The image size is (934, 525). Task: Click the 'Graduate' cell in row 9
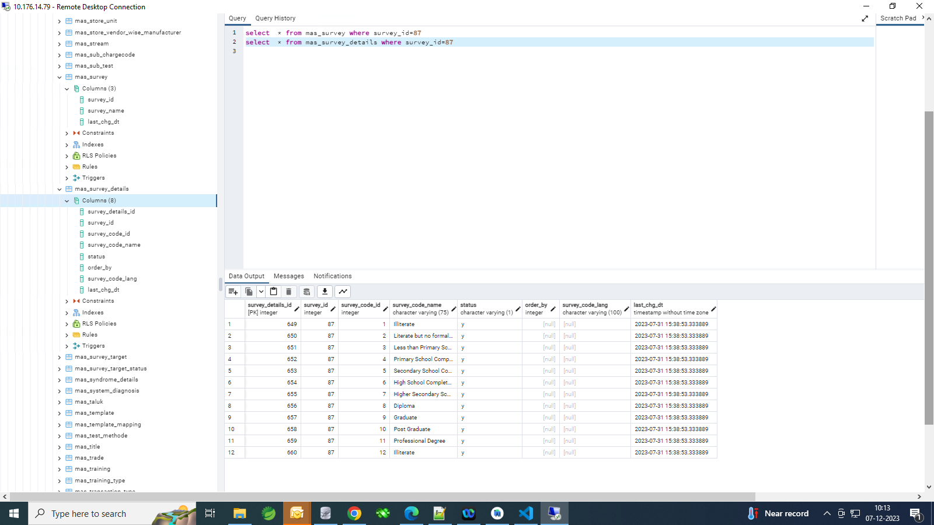[x=424, y=418]
